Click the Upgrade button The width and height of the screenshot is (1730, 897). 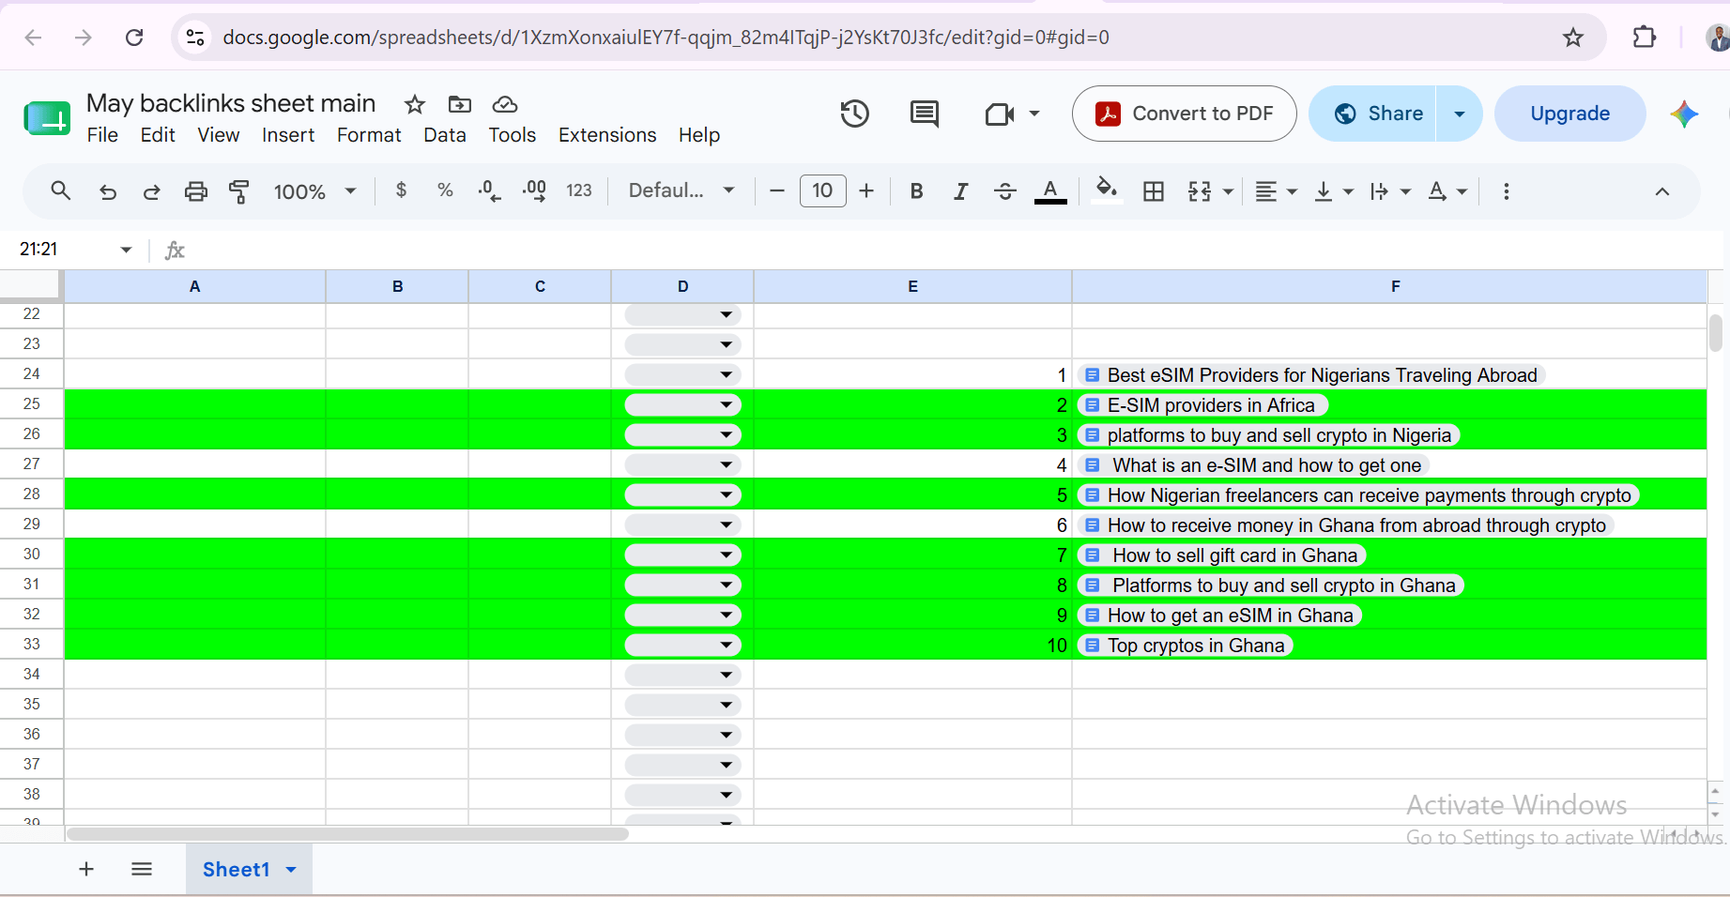coord(1570,114)
